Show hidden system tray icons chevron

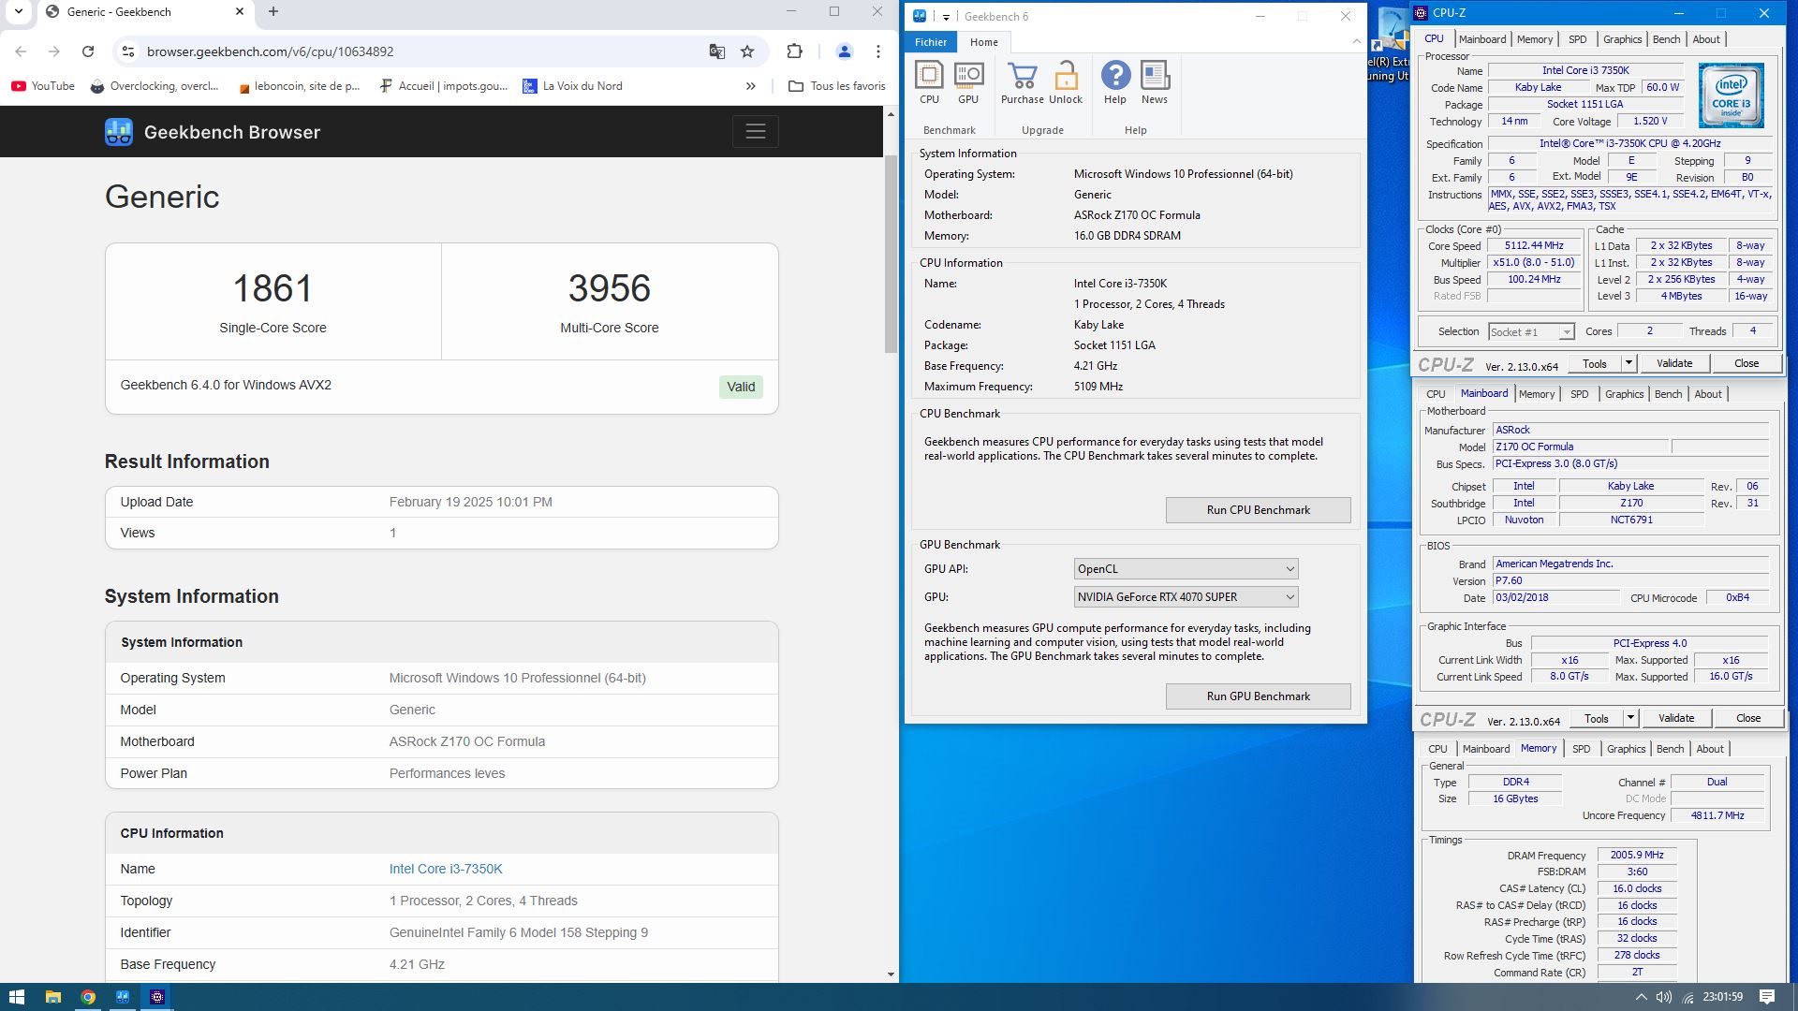point(1641,997)
